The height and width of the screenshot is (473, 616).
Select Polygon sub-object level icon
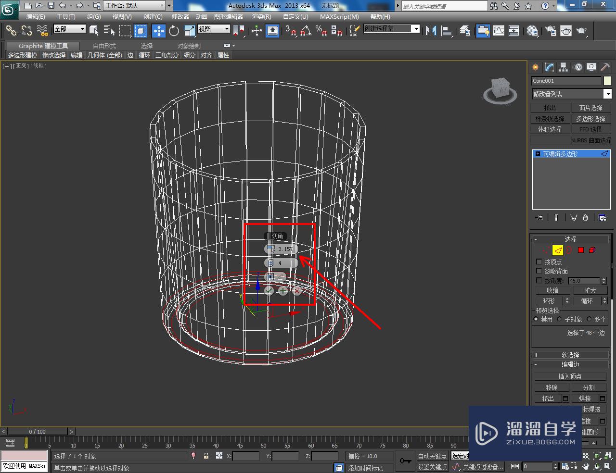(x=581, y=250)
